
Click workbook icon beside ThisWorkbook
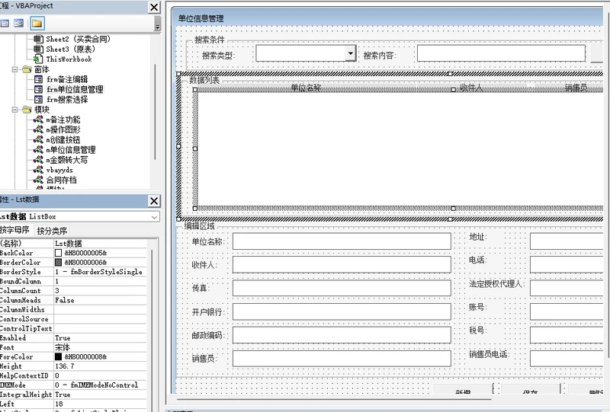tap(38, 59)
